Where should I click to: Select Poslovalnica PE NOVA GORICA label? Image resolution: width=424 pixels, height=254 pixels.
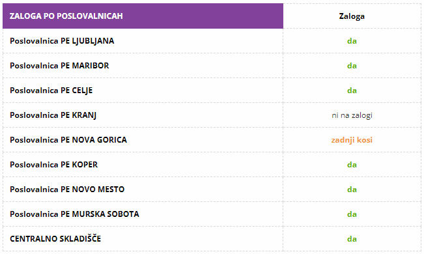[x=68, y=140]
